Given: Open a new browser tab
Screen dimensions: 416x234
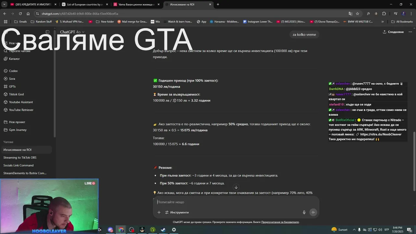Looking at the screenshot, I should (218, 5).
